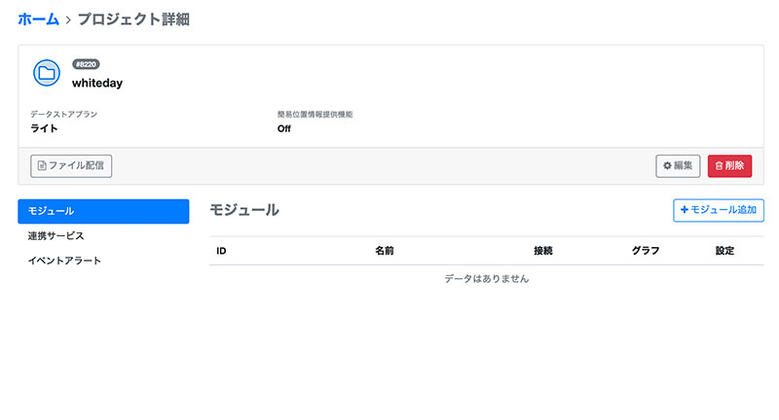Screen dimensions: 779x420
Task: Switch to the イベントアラート section
Action: (64, 261)
